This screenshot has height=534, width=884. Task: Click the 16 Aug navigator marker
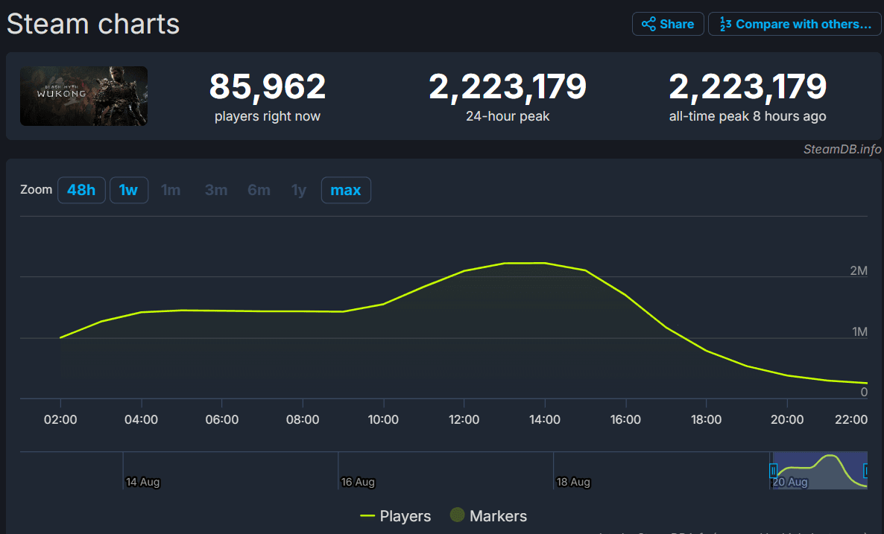358,482
